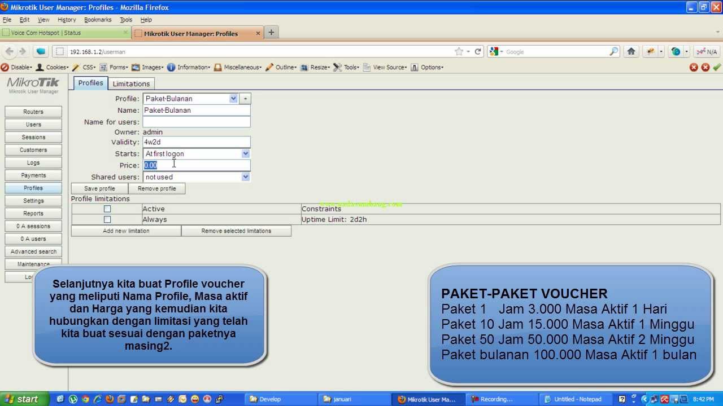Open the View Source menu in Web Developer toolbar
Image resolution: width=723 pixels, height=406 pixels.
coord(385,67)
